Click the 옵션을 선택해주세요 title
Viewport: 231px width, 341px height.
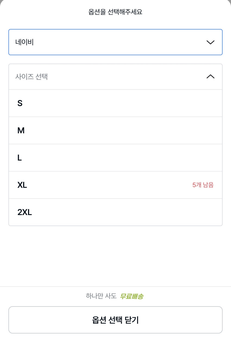115,12
